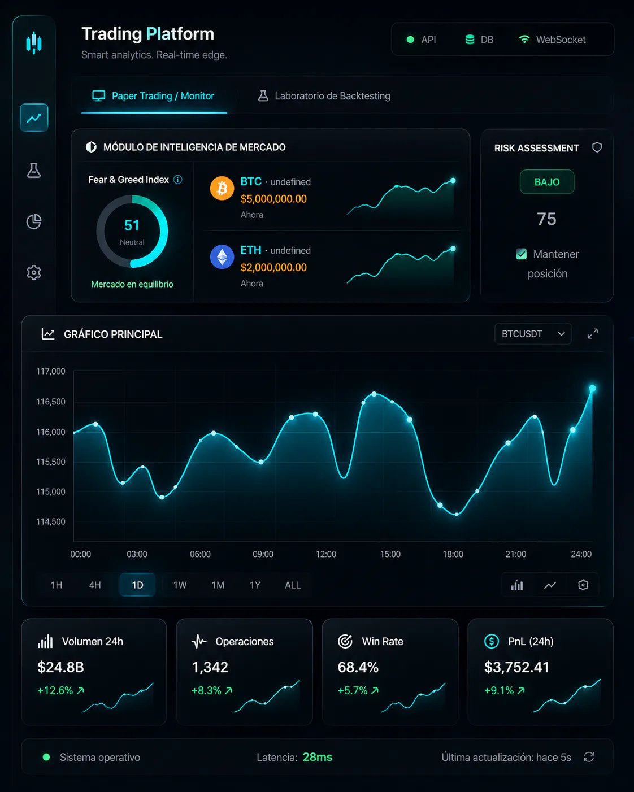Click the Ethereum coin icon
This screenshot has width=634, height=792.
click(222, 257)
